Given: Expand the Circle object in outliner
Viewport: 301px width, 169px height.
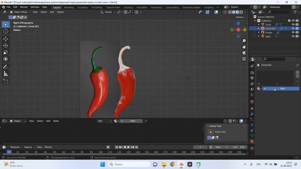Looking at the screenshot, I should pyautogui.click(x=259, y=25).
